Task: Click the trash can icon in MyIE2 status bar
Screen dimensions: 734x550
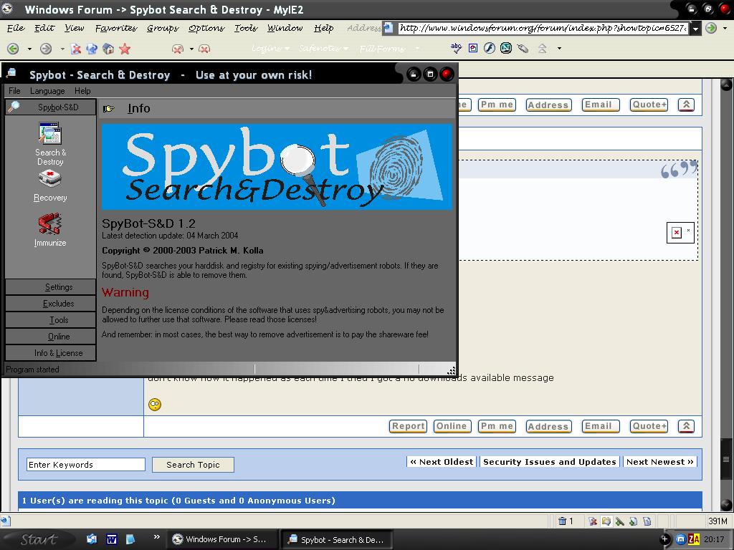Action: [x=562, y=521]
